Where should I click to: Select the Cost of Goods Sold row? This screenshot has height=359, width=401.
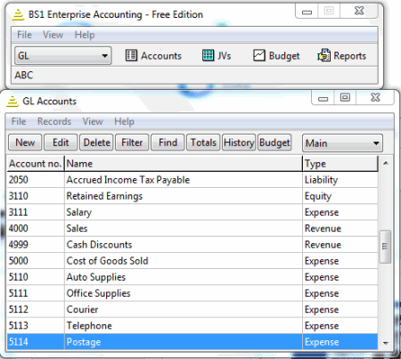[192, 261]
